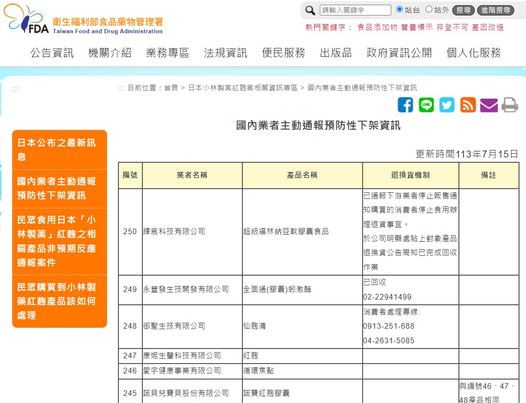Open the 公告資訊 menu
Image resolution: width=526 pixels, height=403 pixels.
pyautogui.click(x=52, y=53)
